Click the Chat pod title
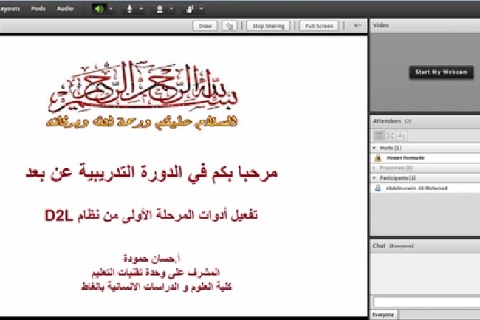 pyautogui.click(x=379, y=246)
